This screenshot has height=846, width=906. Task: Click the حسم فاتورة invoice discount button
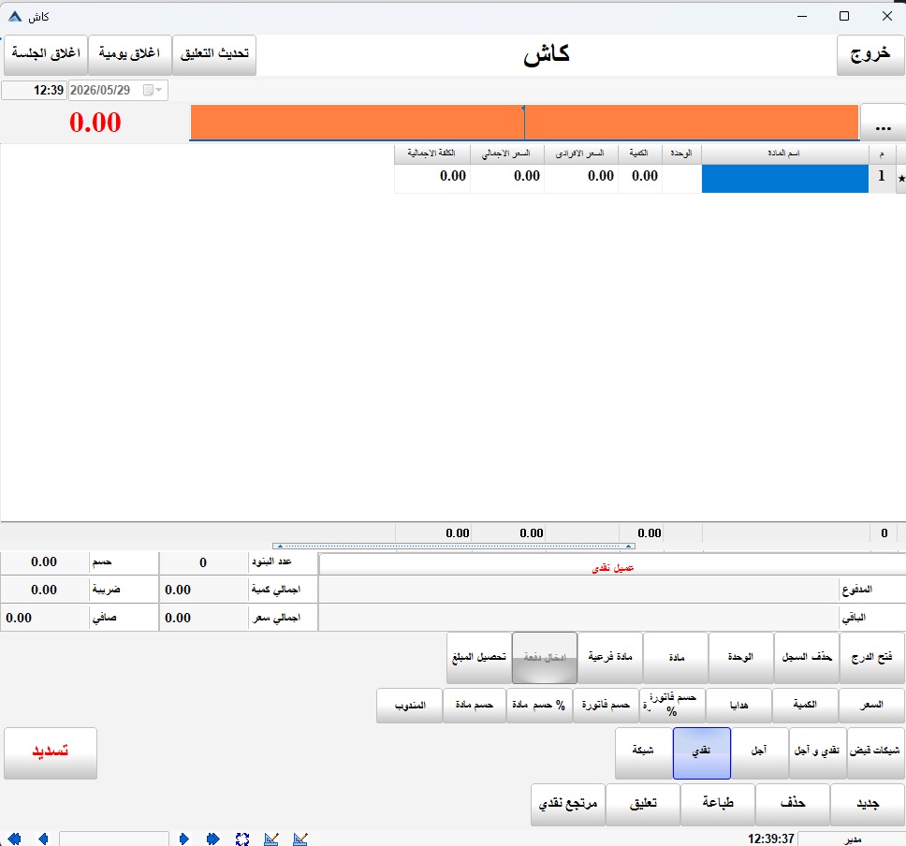coord(606,706)
